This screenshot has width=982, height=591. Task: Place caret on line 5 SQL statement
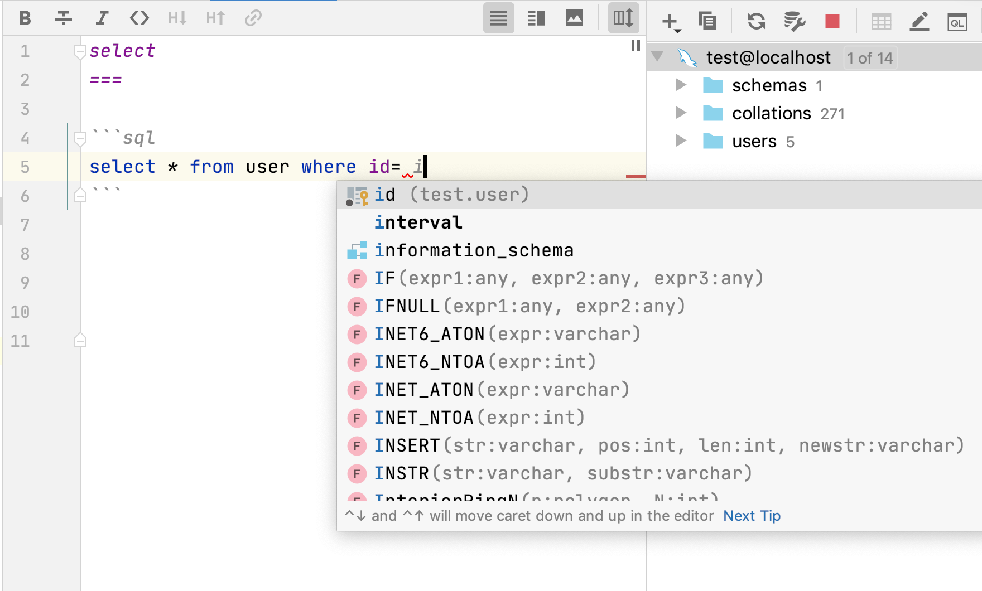pos(257,167)
